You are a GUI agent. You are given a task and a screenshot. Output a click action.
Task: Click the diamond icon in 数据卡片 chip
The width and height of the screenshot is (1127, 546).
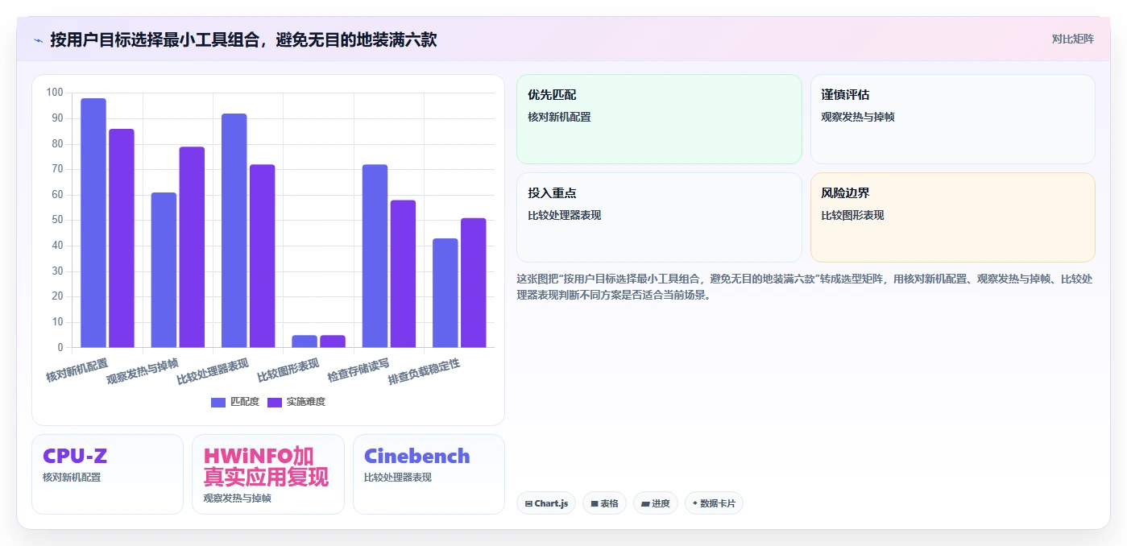point(695,503)
